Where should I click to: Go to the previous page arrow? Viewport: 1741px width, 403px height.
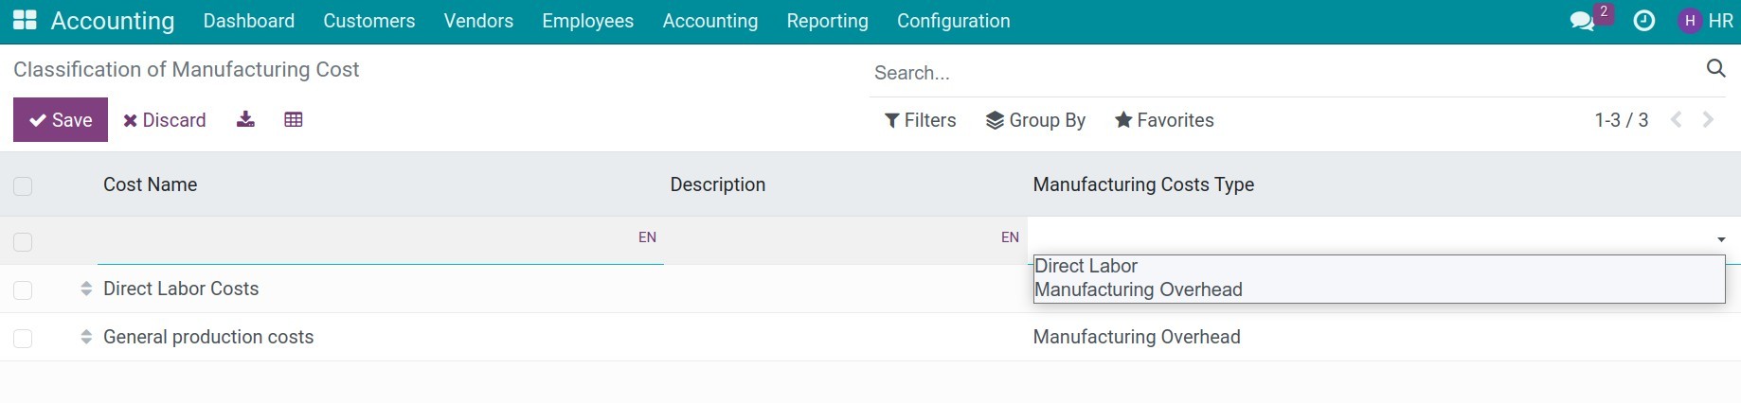click(x=1677, y=120)
